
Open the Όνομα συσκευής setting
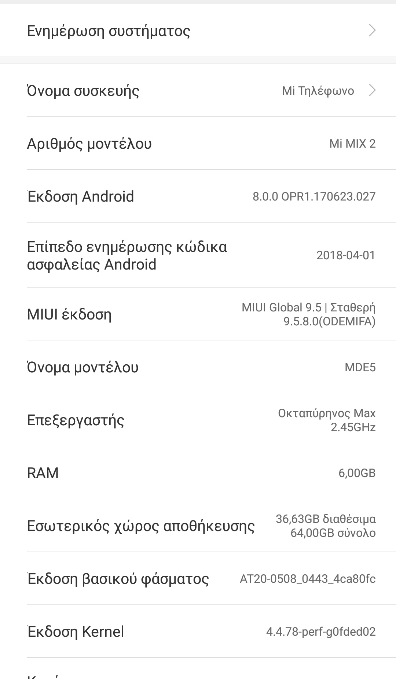(83, 91)
